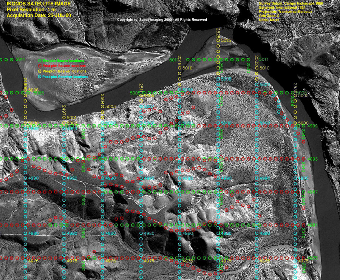Click the green 4993 source line label

[313, 159]
